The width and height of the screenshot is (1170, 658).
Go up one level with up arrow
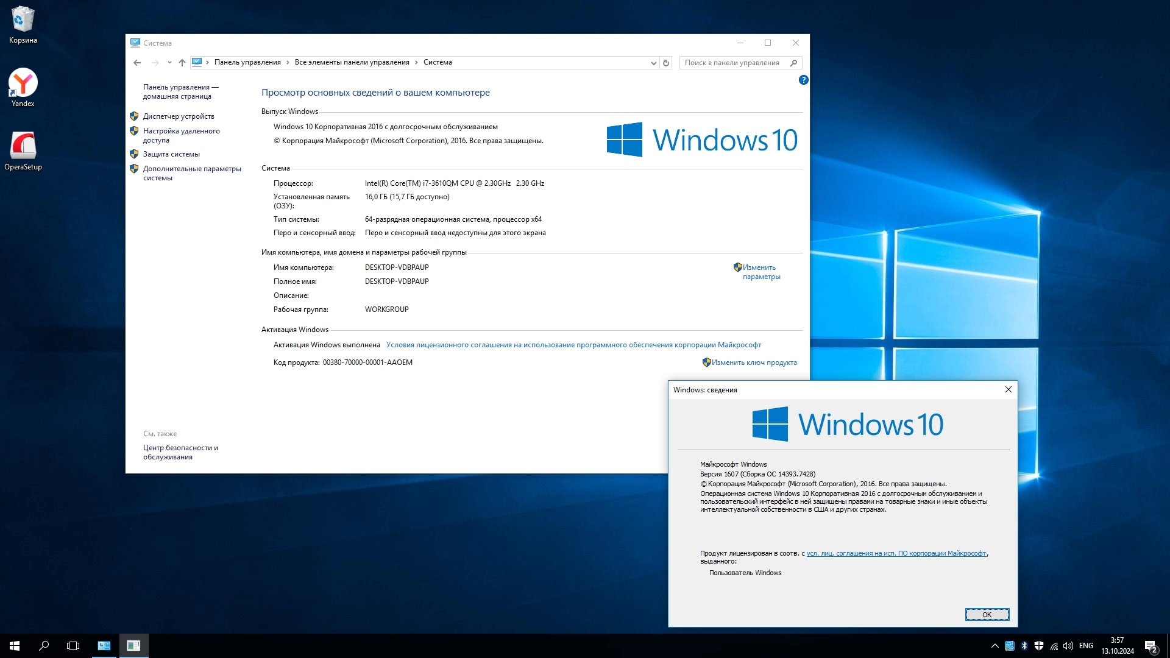click(182, 63)
